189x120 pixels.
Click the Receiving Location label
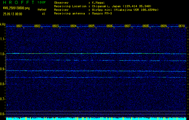[70, 6]
